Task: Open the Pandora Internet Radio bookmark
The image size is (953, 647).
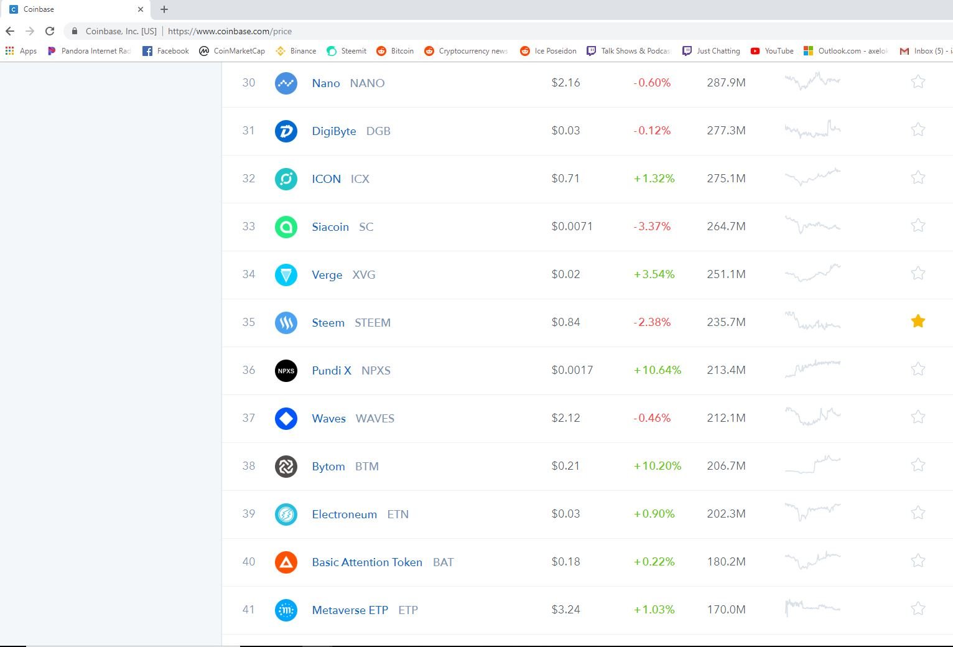Action: coord(90,51)
